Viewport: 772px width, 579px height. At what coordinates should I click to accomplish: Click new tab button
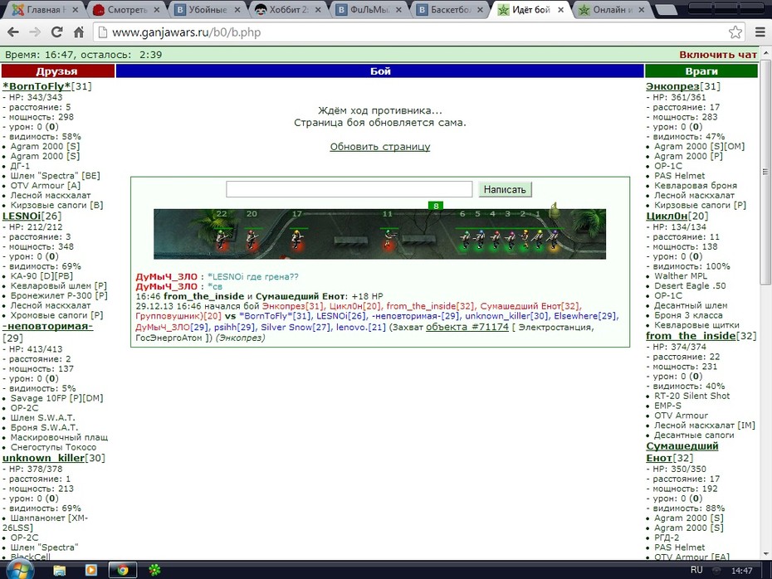[x=666, y=10]
